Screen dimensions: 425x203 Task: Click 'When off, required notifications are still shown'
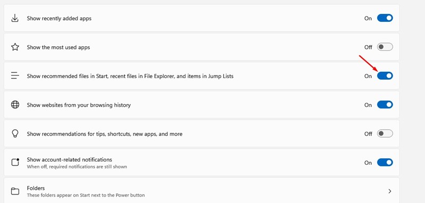[x=76, y=167]
